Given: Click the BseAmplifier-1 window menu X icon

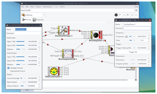Looking at the screenshot, I should (7, 25).
